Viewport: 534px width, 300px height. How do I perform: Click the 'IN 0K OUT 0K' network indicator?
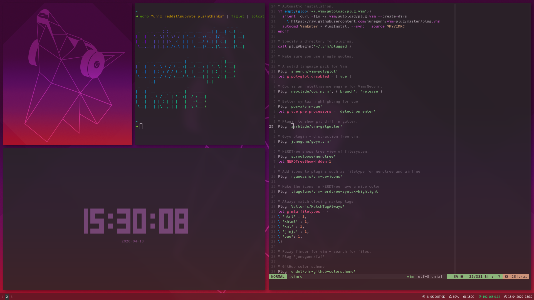(436, 297)
